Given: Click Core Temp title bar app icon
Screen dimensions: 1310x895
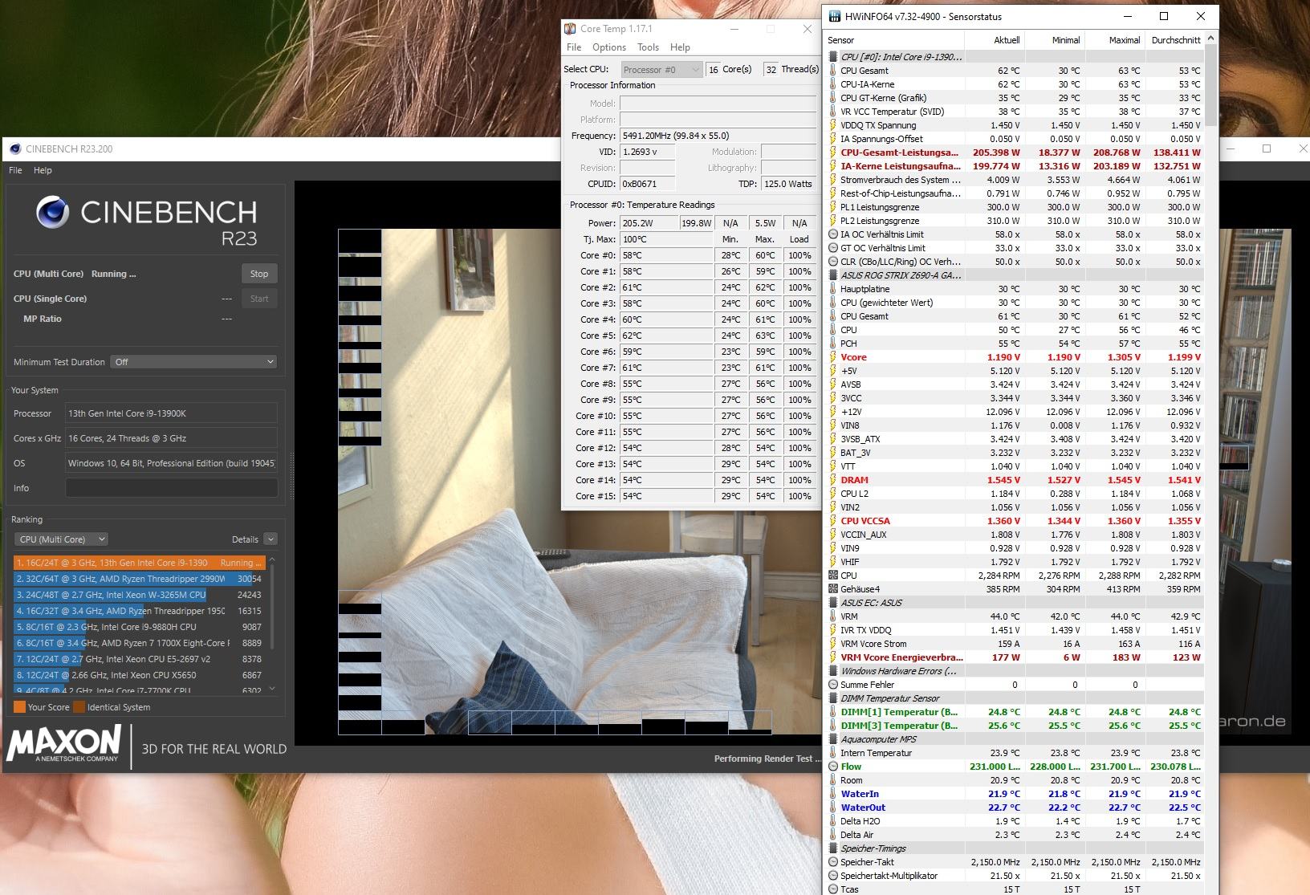Looking at the screenshot, I should click(x=570, y=29).
